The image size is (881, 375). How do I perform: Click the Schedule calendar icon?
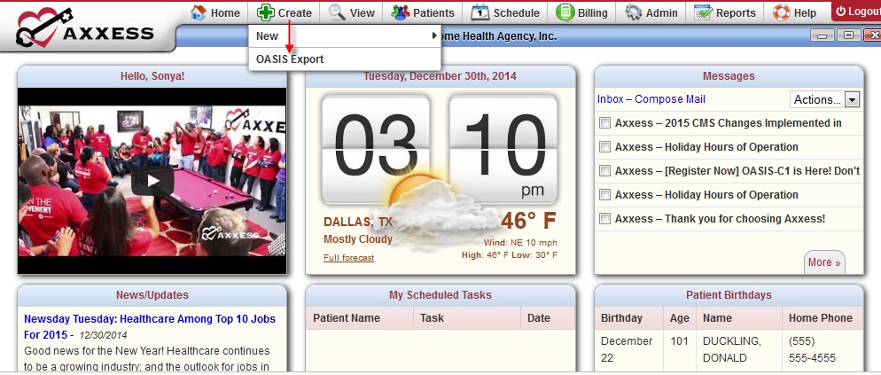click(x=479, y=12)
